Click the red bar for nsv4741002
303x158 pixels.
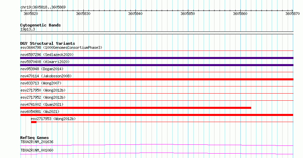click(135, 108)
